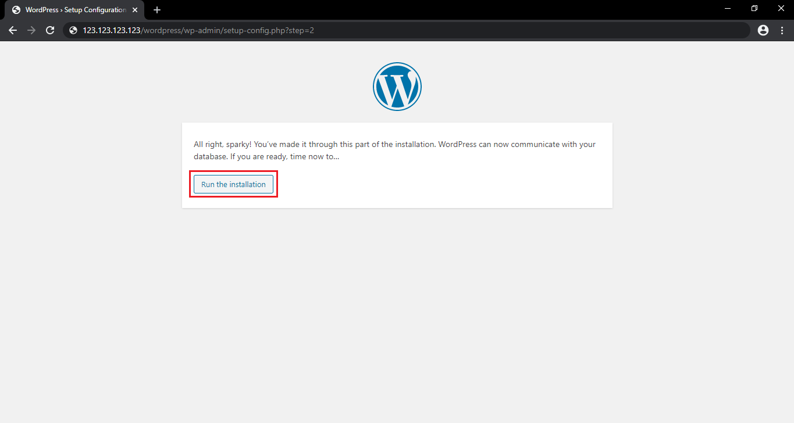Viewport: 794px width, 423px height.
Task: Click the Run the installation button
Action: click(x=233, y=184)
